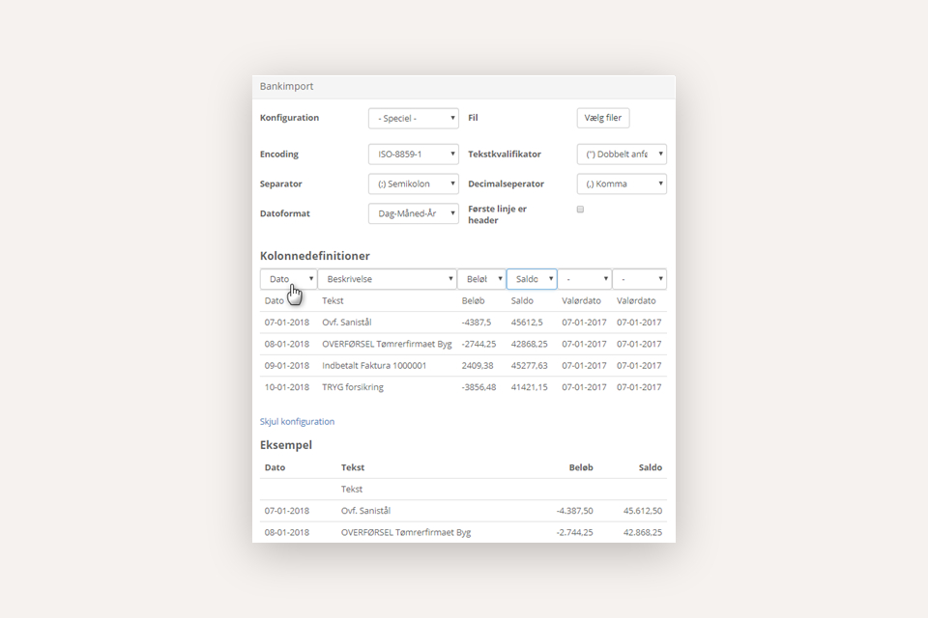The image size is (928, 618).
Task: Open the Dato column definition dropdown
Action: tap(288, 279)
